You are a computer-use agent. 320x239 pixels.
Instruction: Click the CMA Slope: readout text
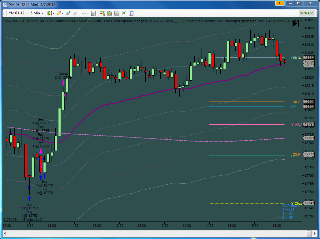[x=292, y=206]
